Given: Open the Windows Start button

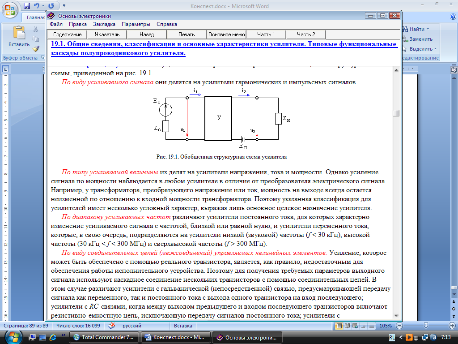Looking at the screenshot, I should click(x=13, y=337).
